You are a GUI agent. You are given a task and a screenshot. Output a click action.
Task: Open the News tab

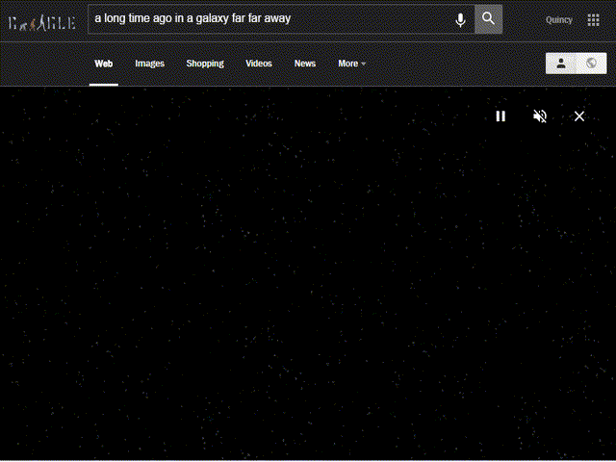coord(305,64)
